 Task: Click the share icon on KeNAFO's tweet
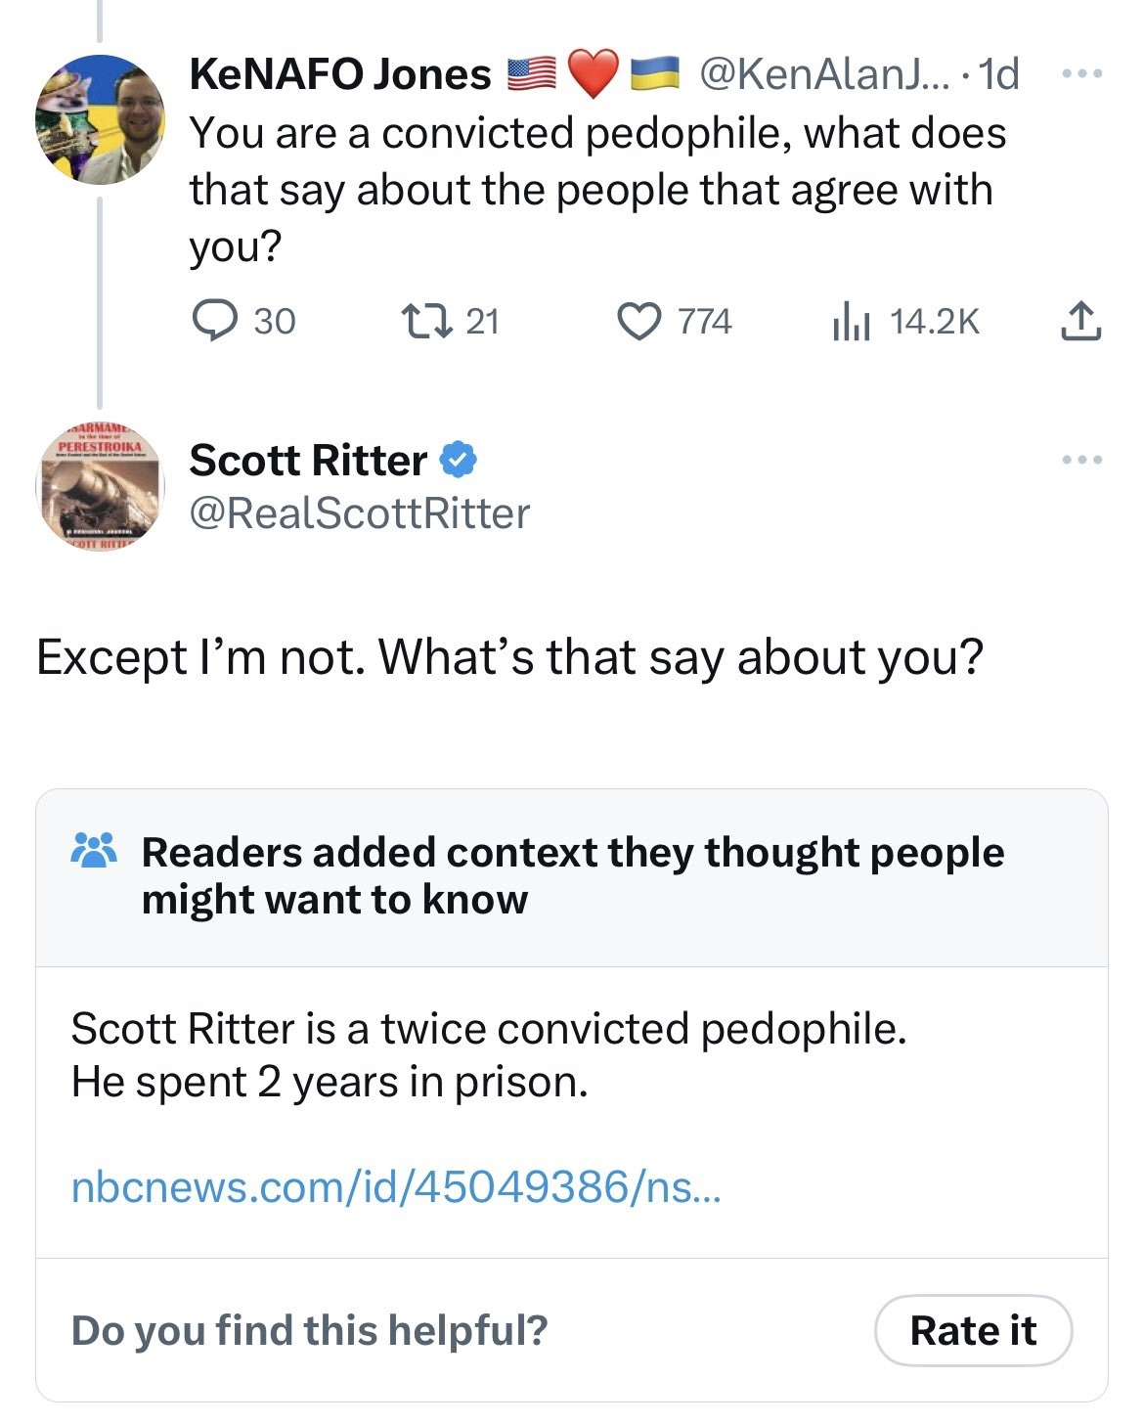click(1080, 321)
